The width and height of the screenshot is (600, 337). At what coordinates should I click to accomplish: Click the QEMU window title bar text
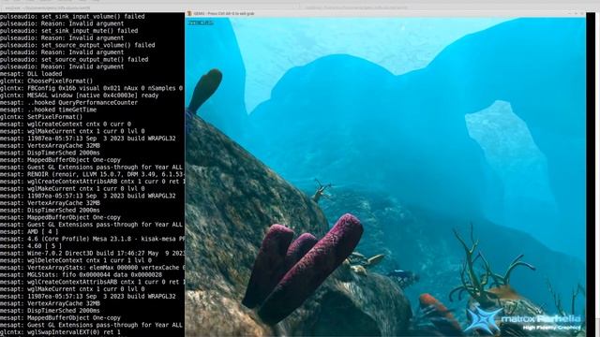pos(224,13)
